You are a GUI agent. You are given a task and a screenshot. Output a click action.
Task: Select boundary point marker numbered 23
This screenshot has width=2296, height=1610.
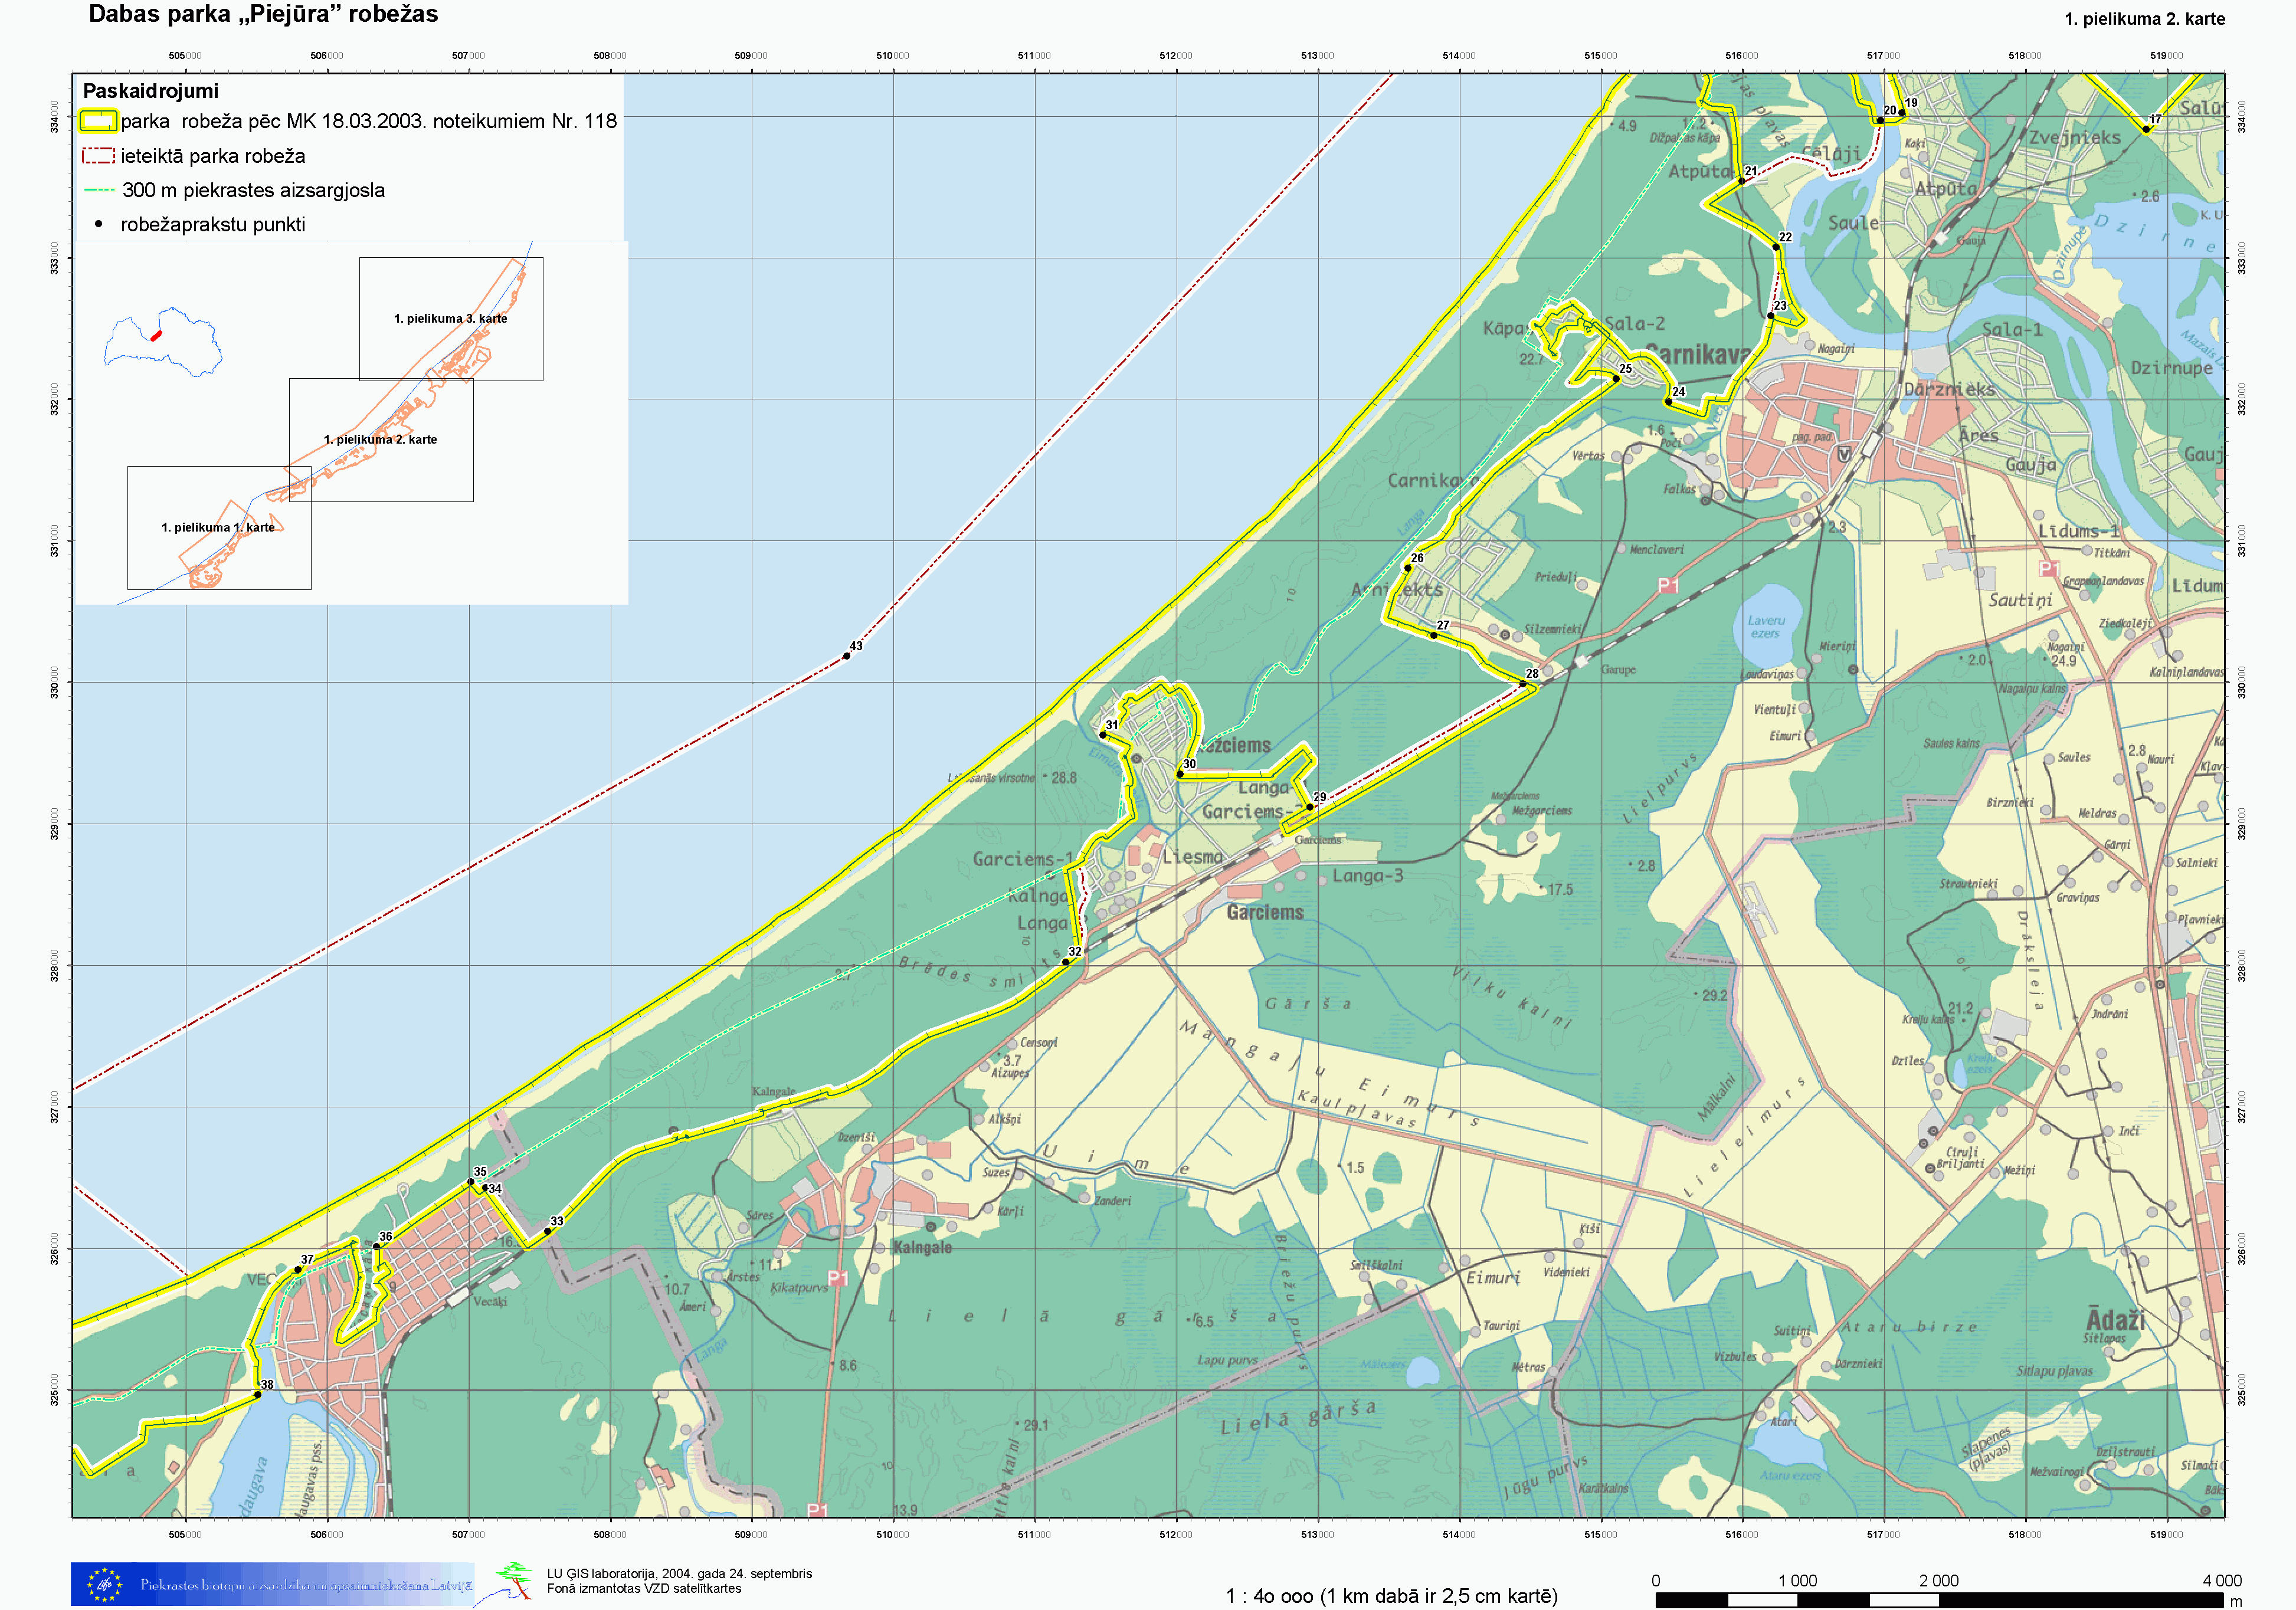(x=1771, y=316)
